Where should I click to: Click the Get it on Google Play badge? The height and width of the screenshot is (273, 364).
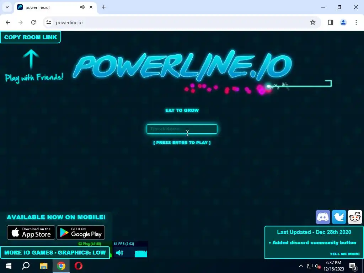81,232
